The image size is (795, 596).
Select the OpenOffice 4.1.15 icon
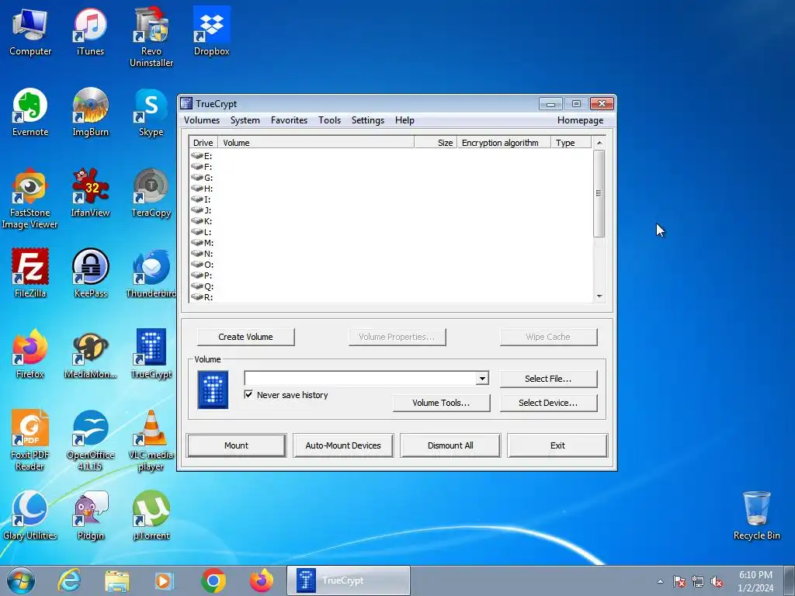click(90, 441)
